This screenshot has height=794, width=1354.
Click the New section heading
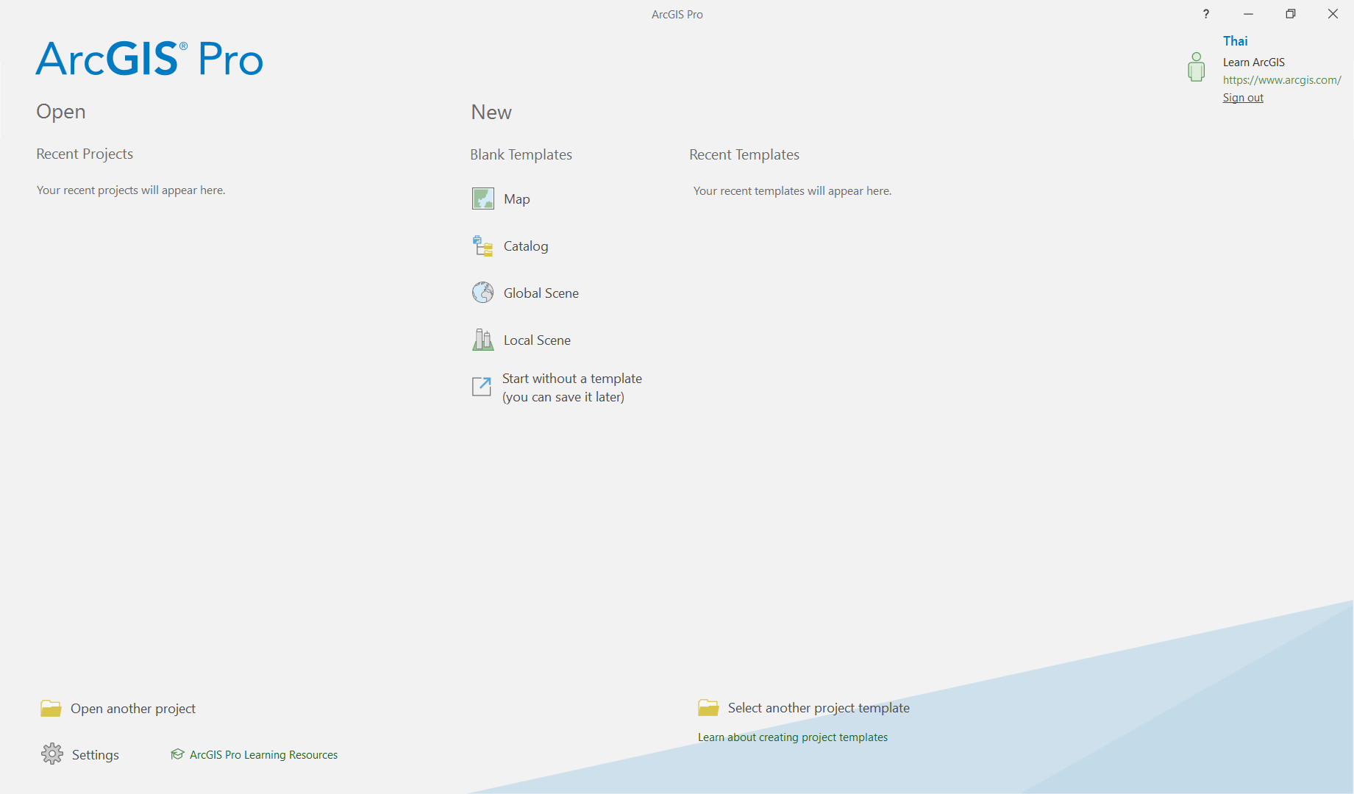click(491, 112)
